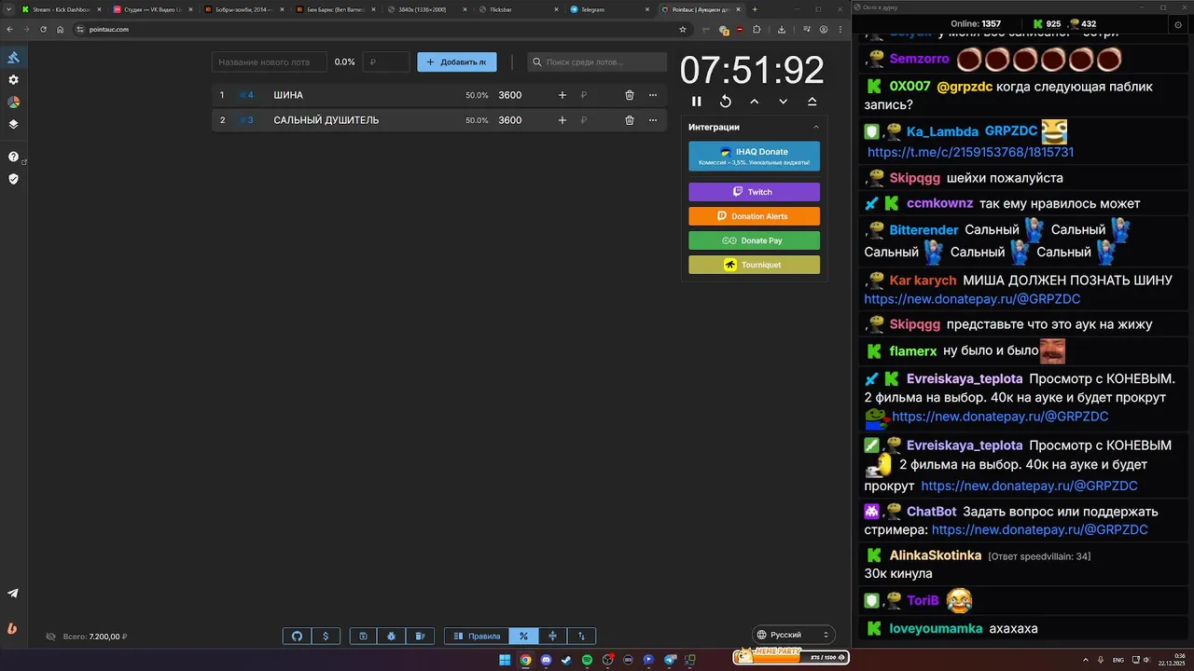Connect Donate Pay integration
Image resolution: width=1194 pixels, height=671 pixels.
[x=754, y=240]
